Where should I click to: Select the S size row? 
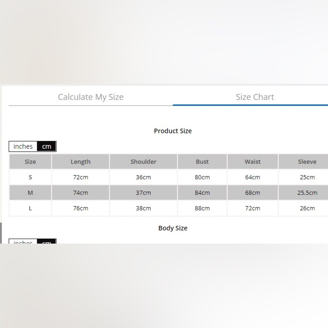(169, 177)
